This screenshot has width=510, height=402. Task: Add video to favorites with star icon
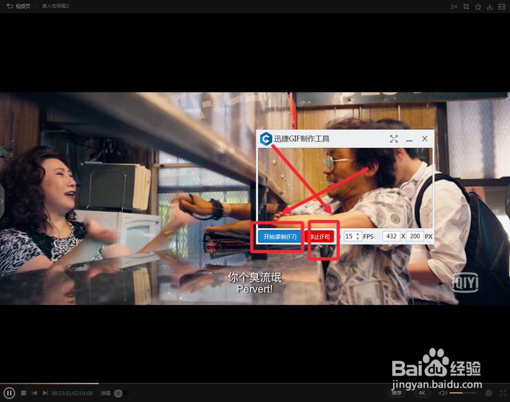478,7
